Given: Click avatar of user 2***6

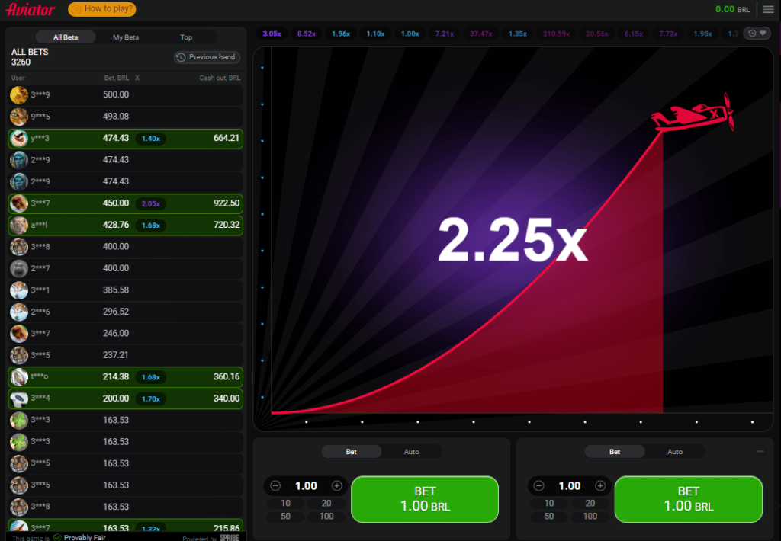Looking at the screenshot, I should 19,312.
